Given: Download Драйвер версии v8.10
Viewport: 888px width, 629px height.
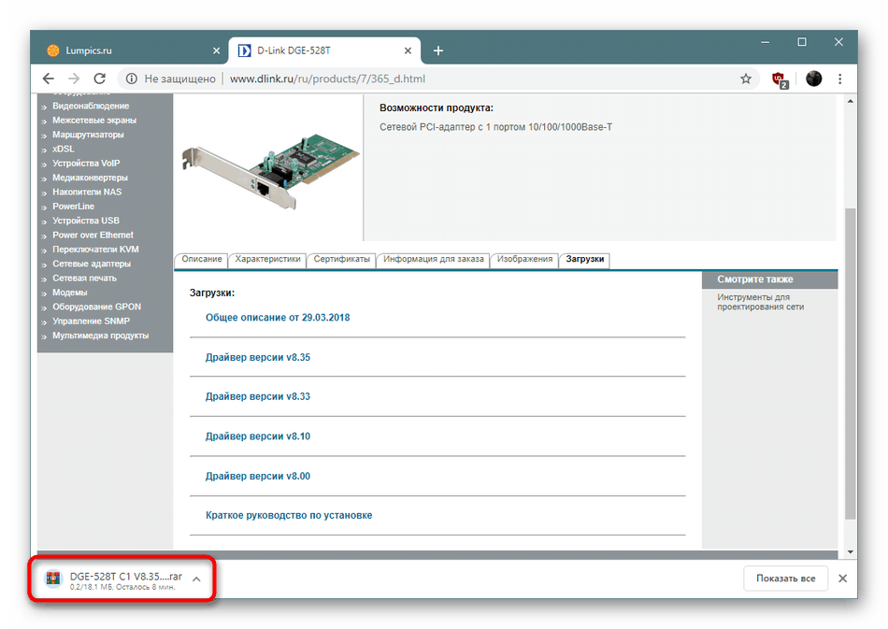Looking at the screenshot, I should tap(258, 436).
